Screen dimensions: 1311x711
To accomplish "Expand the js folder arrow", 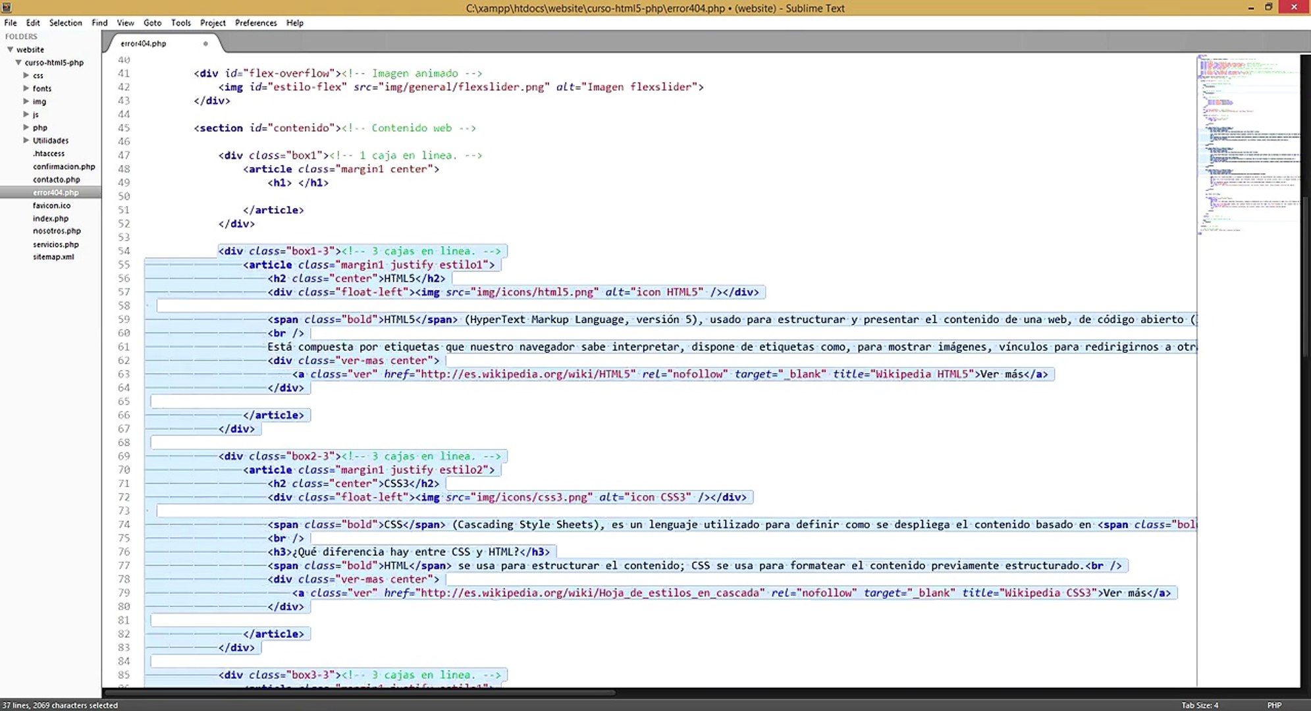I will (x=26, y=115).
